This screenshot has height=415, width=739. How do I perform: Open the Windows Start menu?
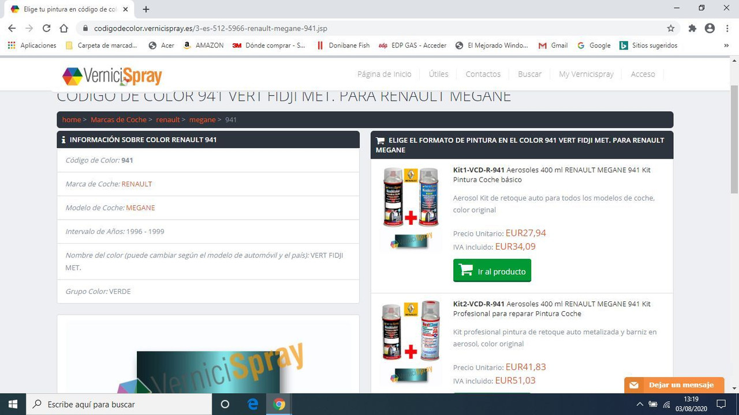point(13,404)
